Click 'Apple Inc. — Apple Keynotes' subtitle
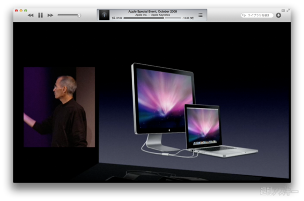 [x=153, y=15]
